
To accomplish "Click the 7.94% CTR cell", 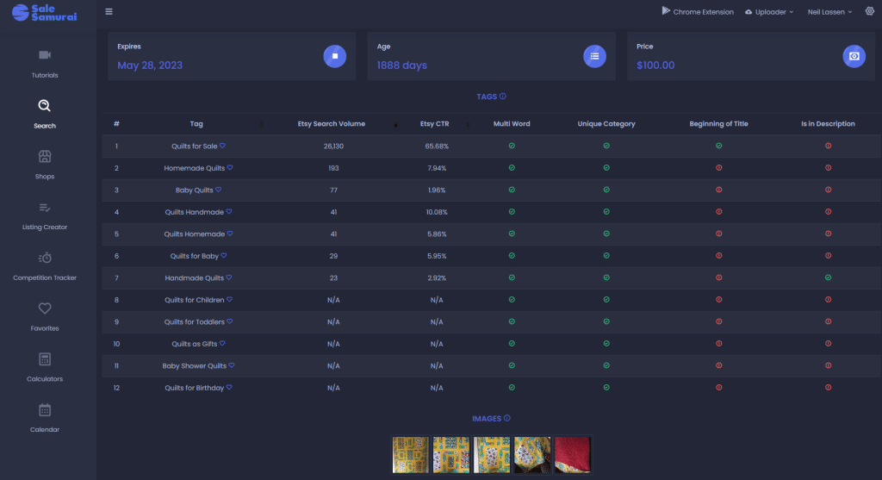I will coord(437,168).
